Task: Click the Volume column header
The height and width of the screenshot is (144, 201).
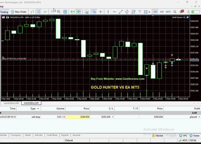Action: tap(53, 109)
